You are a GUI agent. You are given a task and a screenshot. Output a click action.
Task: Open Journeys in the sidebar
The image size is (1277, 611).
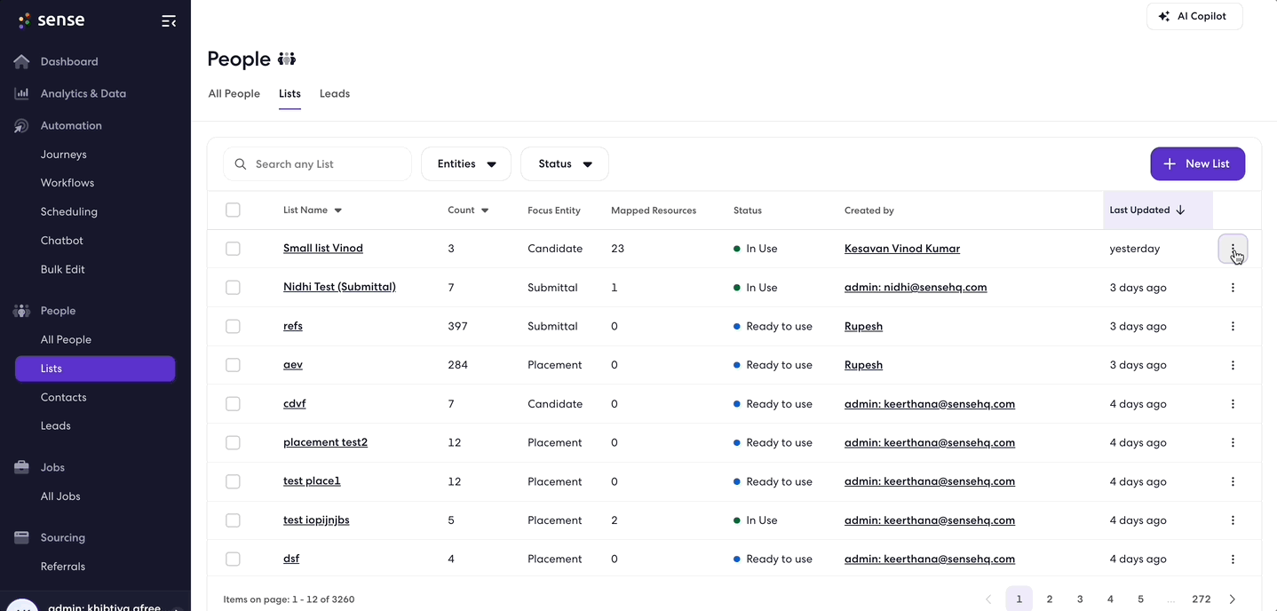[64, 155]
